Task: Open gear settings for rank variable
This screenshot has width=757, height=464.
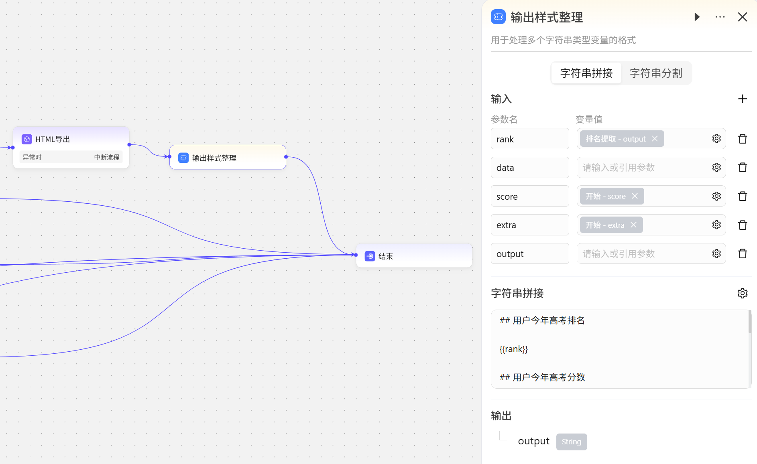Action: 716,139
